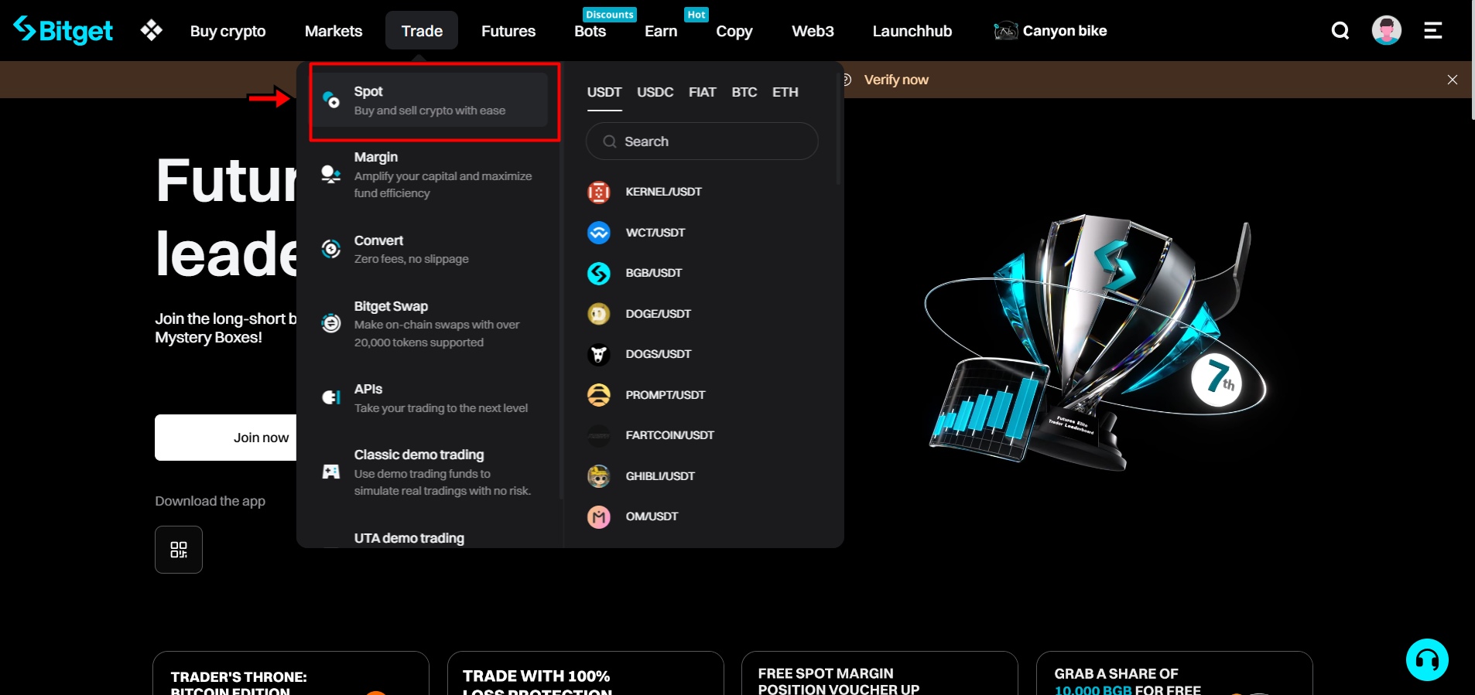Image resolution: width=1475 pixels, height=695 pixels.
Task: Choose Classic demo trading option
Action: point(429,472)
